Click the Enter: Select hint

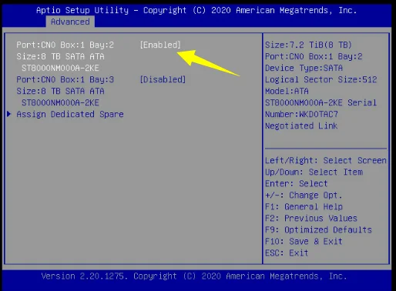pyautogui.click(x=297, y=183)
